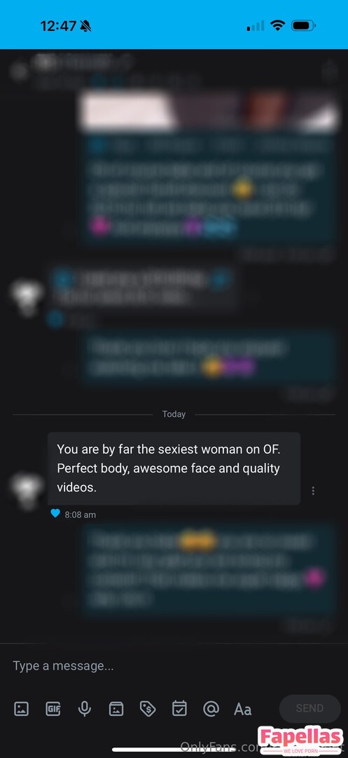
Task: Click the SEND button
Action: (x=309, y=708)
